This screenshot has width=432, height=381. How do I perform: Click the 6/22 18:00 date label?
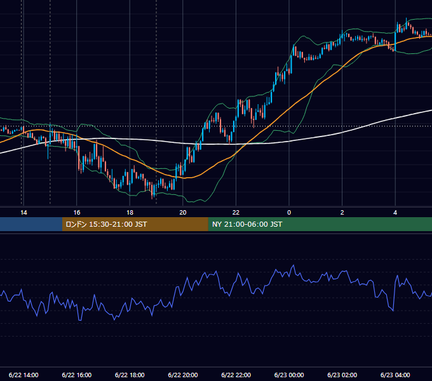(x=130, y=375)
